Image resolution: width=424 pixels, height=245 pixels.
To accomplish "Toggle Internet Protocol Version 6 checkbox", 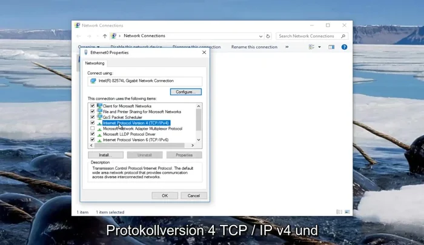I will tap(93, 139).
